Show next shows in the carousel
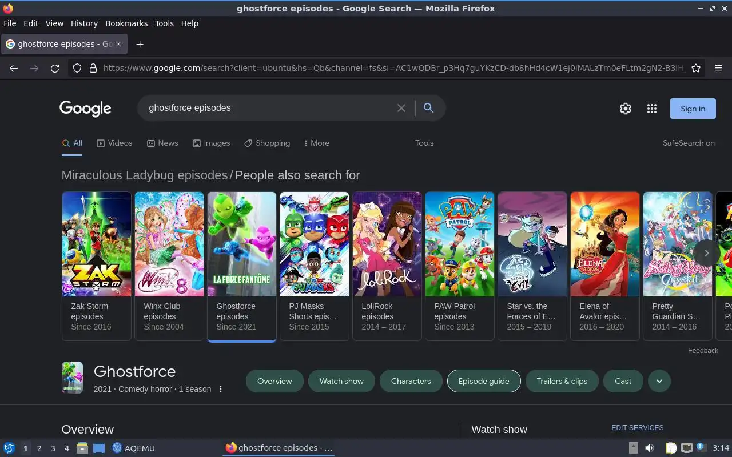732x457 pixels. (x=706, y=253)
